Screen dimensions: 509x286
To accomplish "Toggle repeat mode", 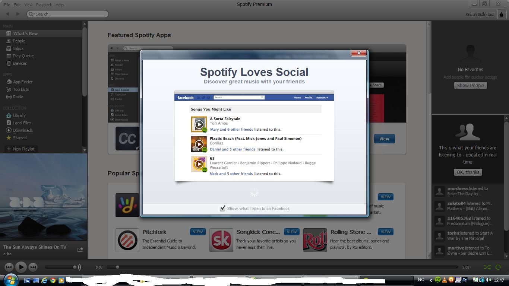I will pyautogui.click(x=498, y=267).
